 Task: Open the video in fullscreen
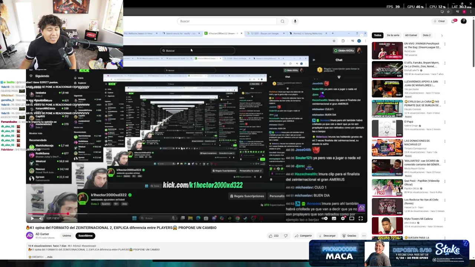click(361, 218)
